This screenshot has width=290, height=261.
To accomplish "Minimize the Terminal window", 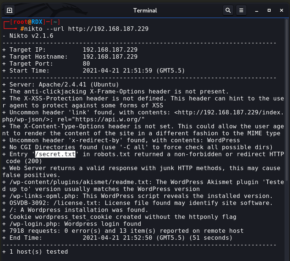I will tap(257, 11).
